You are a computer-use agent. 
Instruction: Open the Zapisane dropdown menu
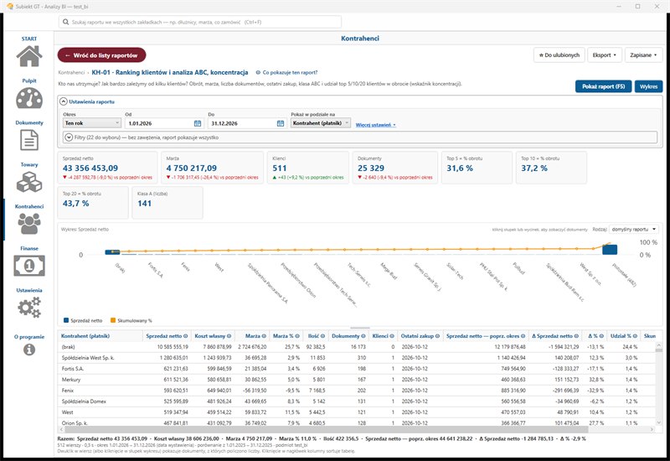[x=643, y=55]
